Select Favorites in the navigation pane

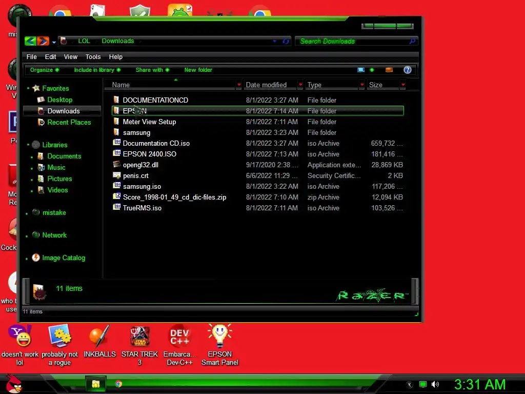(55, 88)
